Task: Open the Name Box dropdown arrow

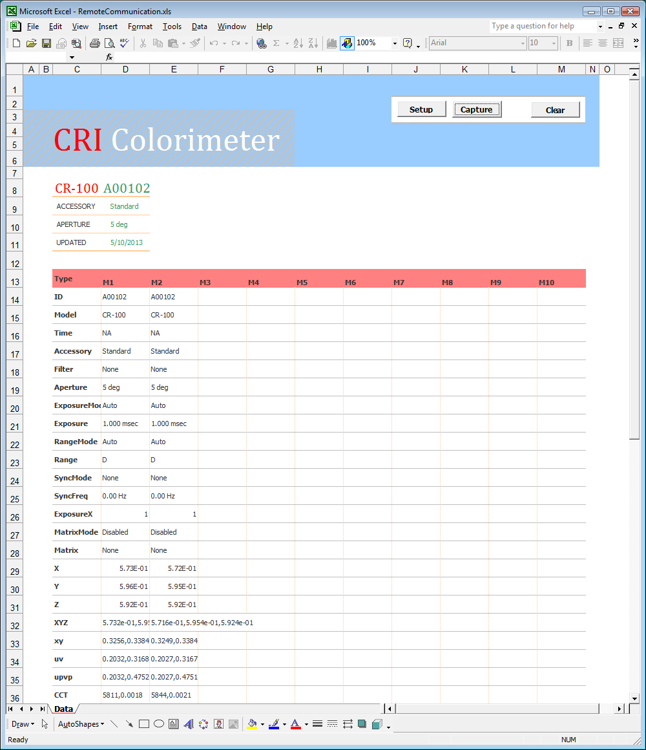Action: [x=72, y=58]
